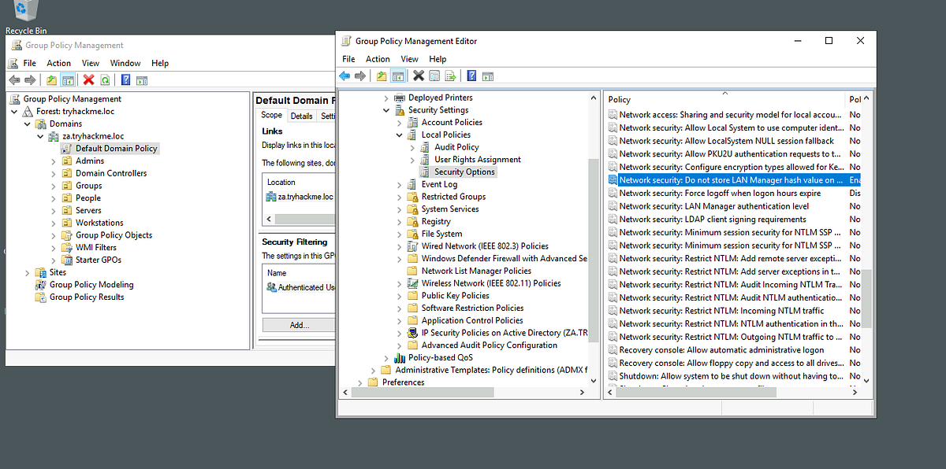Open the Action menu in the editor
The width and height of the screenshot is (946, 469).
point(378,58)
